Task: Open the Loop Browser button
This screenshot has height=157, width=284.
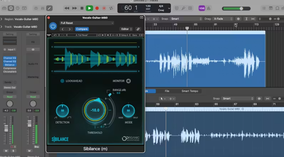Action: [x=277, y=8]
